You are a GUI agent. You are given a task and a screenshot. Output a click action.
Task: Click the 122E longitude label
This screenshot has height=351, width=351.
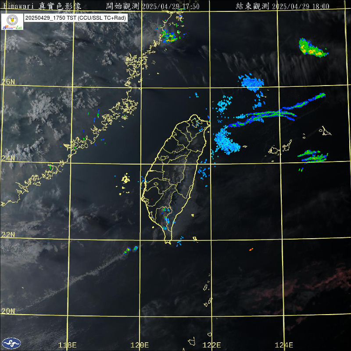pos(212,345)
